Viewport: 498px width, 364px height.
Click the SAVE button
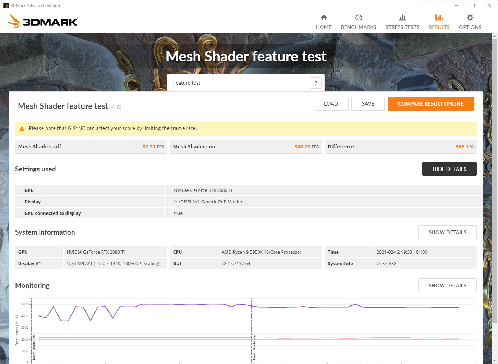pyautogui.click(x=368, y=103)
